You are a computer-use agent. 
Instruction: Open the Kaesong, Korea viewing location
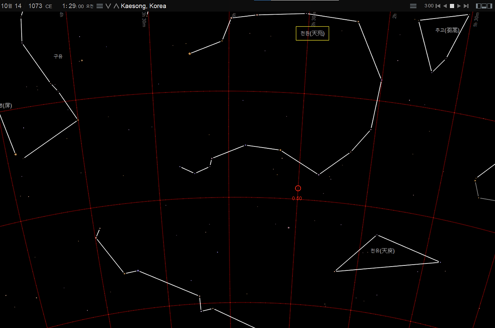[143, 6]
